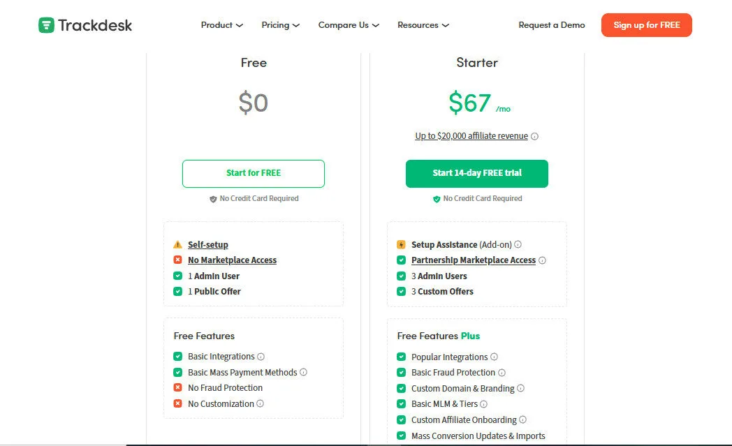732x446 pixels.
Task: Open the Up to $20,000 affiliate revenue link
Action: pyautogui.click(x=471, y=135)
